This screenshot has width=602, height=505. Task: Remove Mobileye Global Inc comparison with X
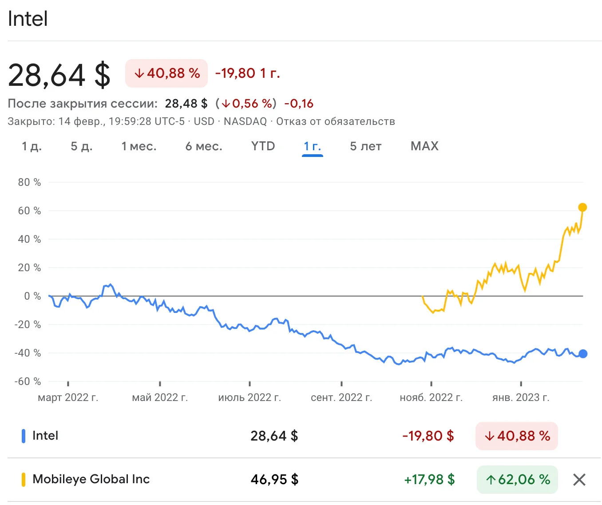pos(579,480)
